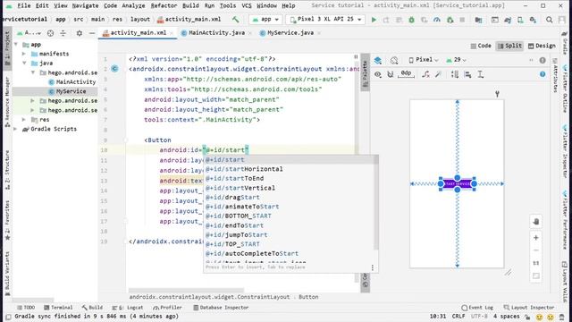The height and width of the screenshot is (322, 572).
Task: Hide the project panel with the minus icon
Action: tap(92, 33)
